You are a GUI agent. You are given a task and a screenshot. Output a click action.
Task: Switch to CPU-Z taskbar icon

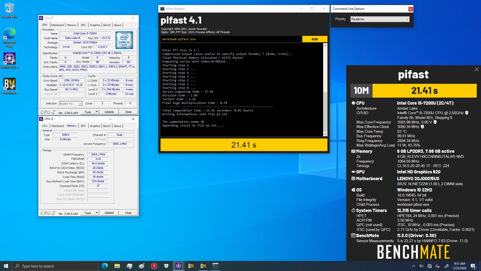tap(178, 266)
